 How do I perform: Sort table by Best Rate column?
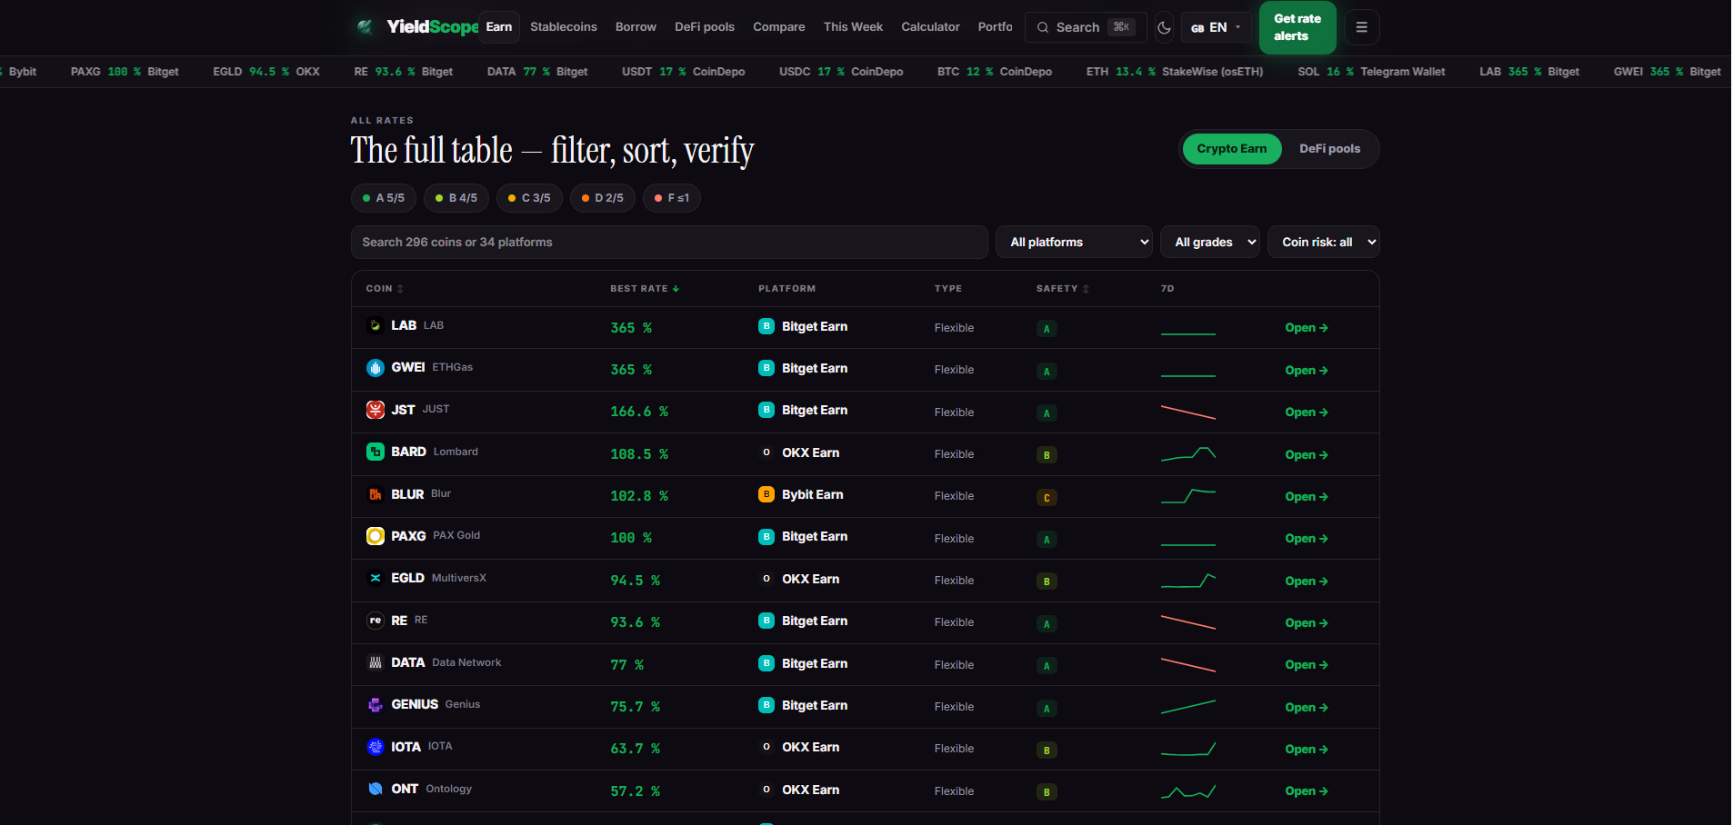[645, 289]
